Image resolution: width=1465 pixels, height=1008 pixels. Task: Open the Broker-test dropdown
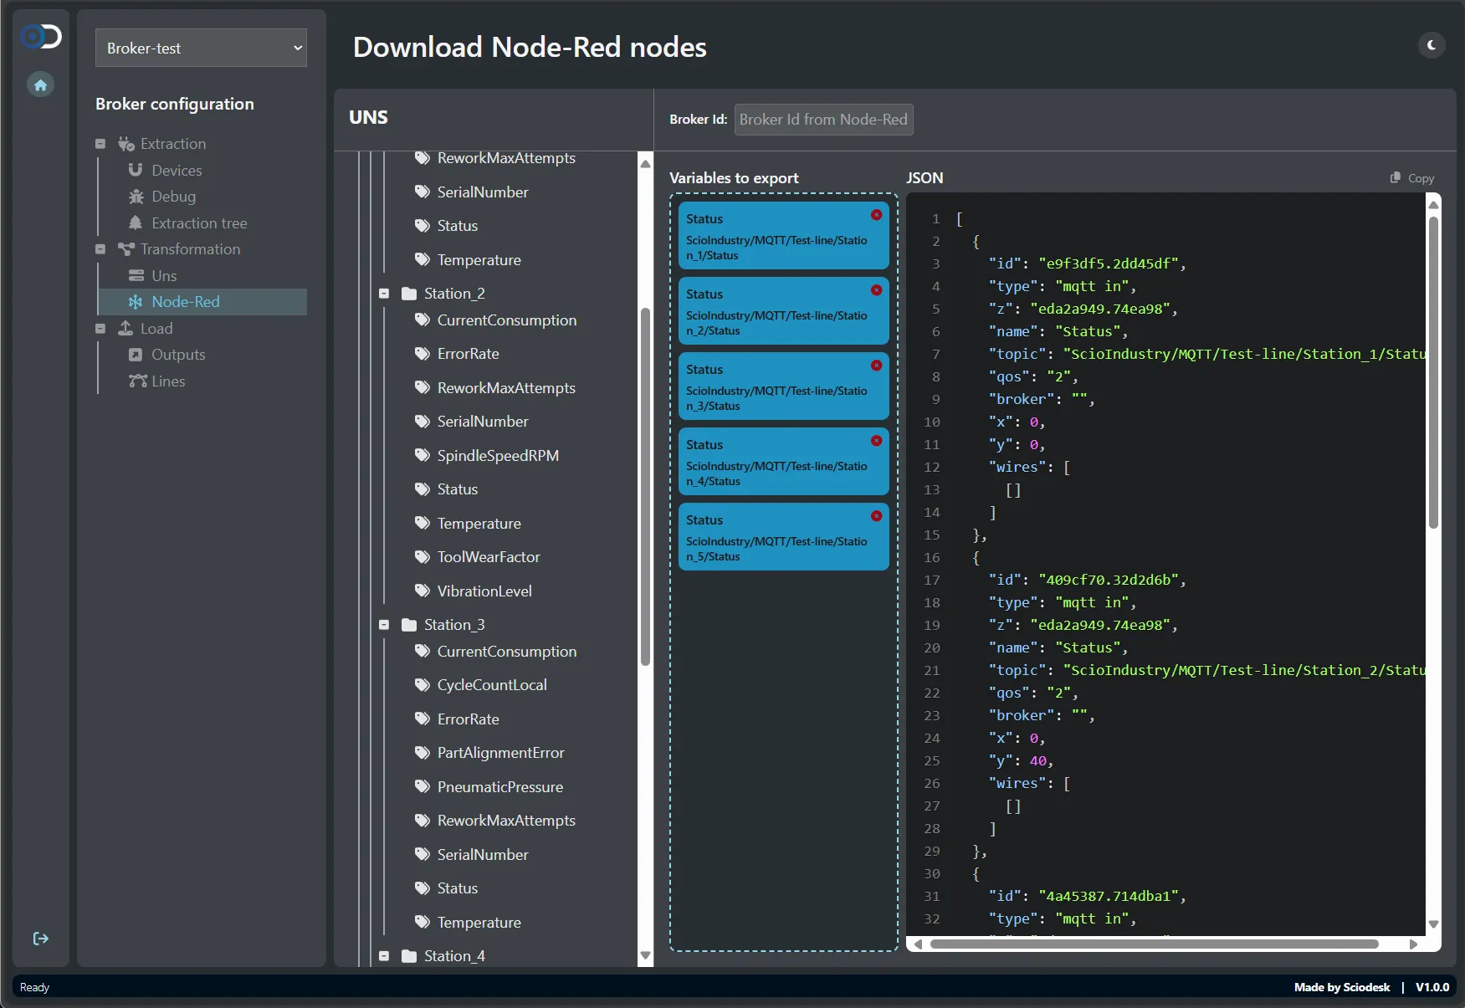coord(201,49)
